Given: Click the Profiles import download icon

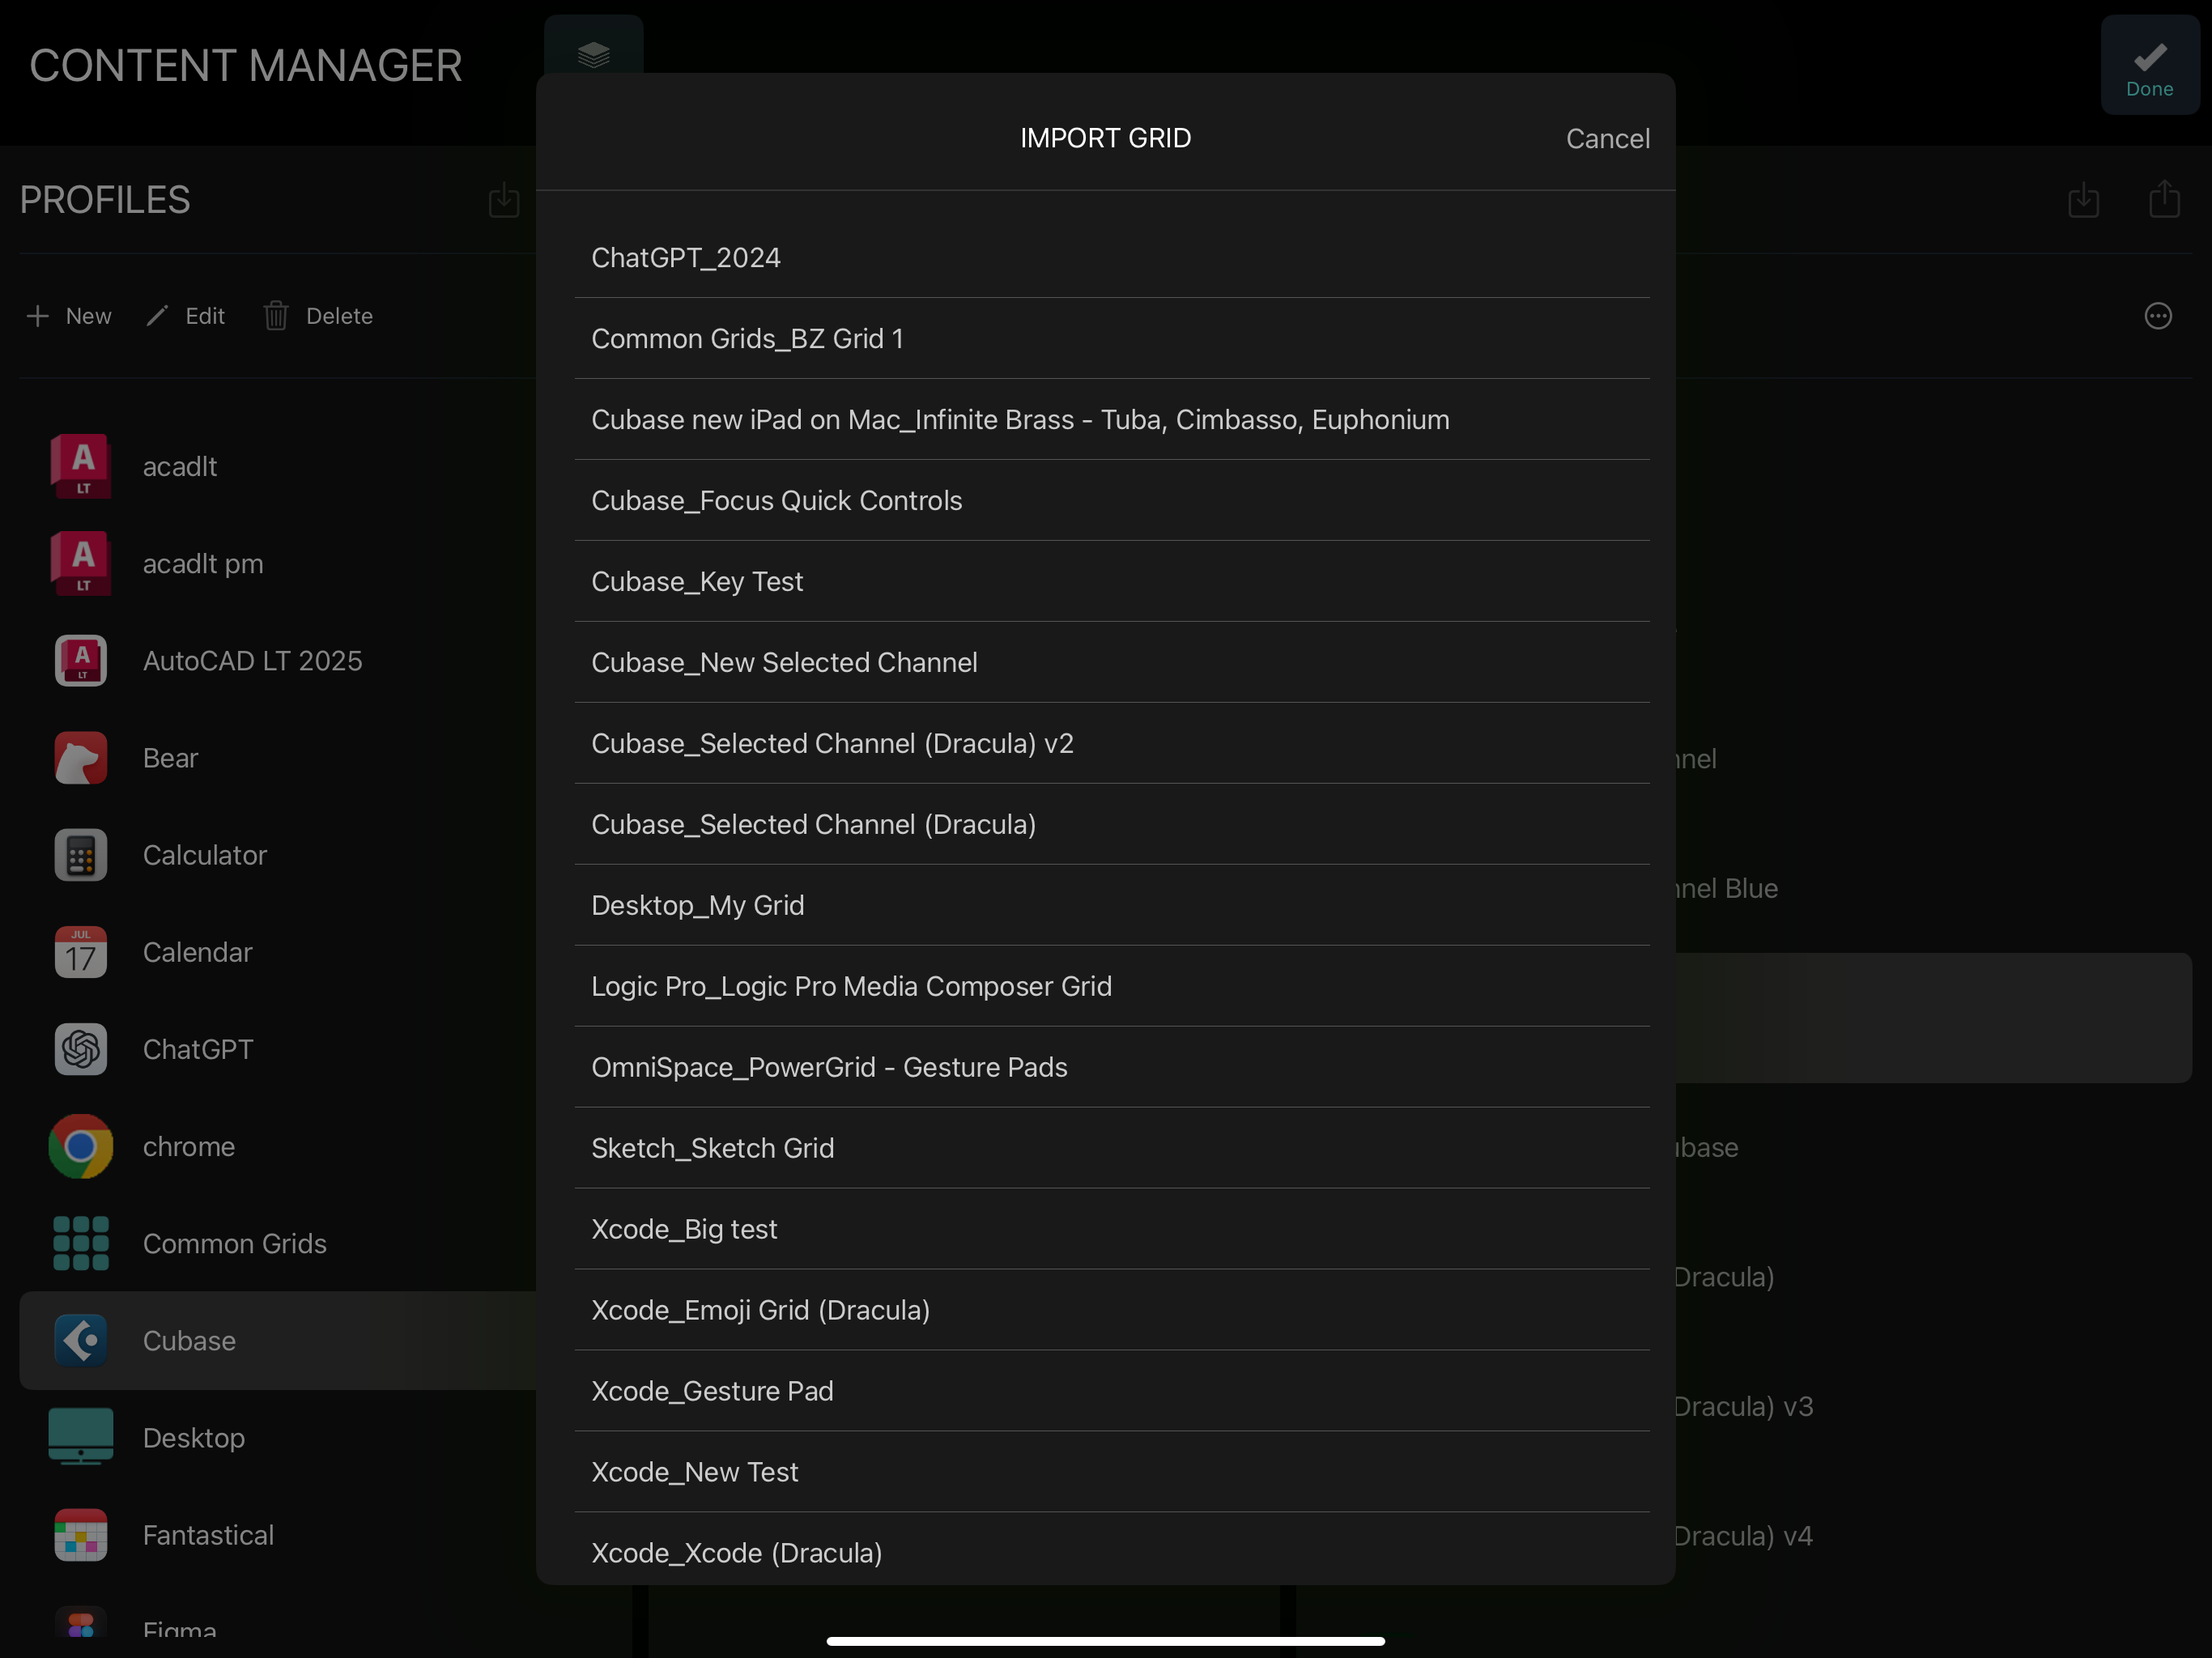Looking at the screenshot, I should tap(504, 200).
